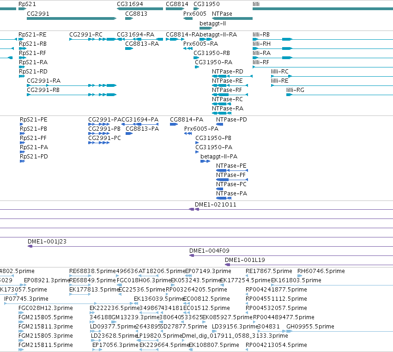
Task: Open protein NTPase-PF
Action: coord(231,175)
